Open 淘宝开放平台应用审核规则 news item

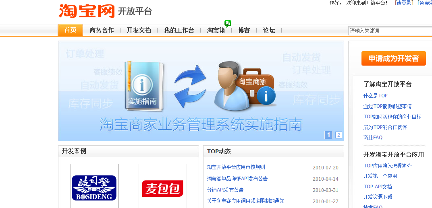(236, 167)
